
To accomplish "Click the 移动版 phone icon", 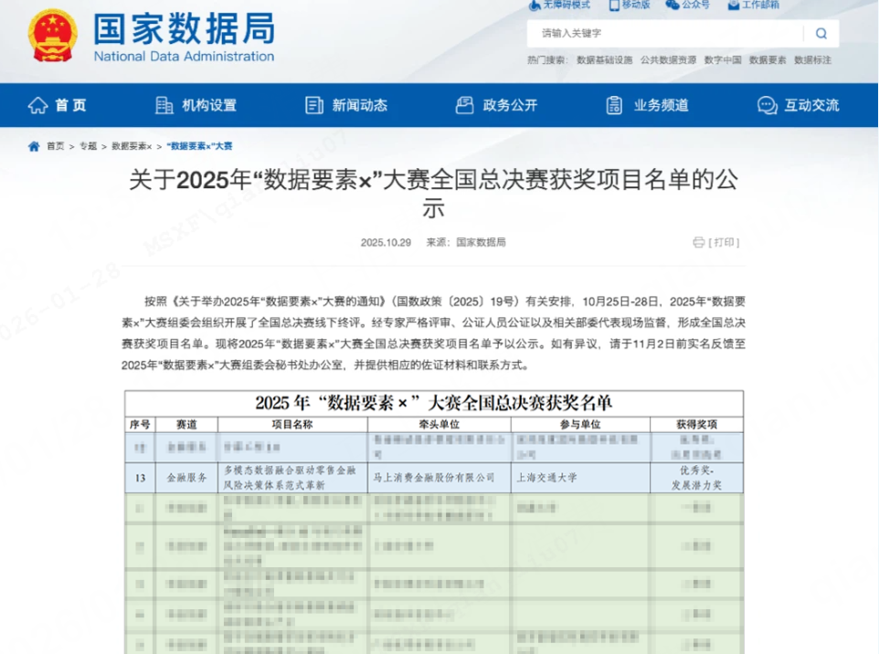I will pyautogui.click(x=613, y=5).
